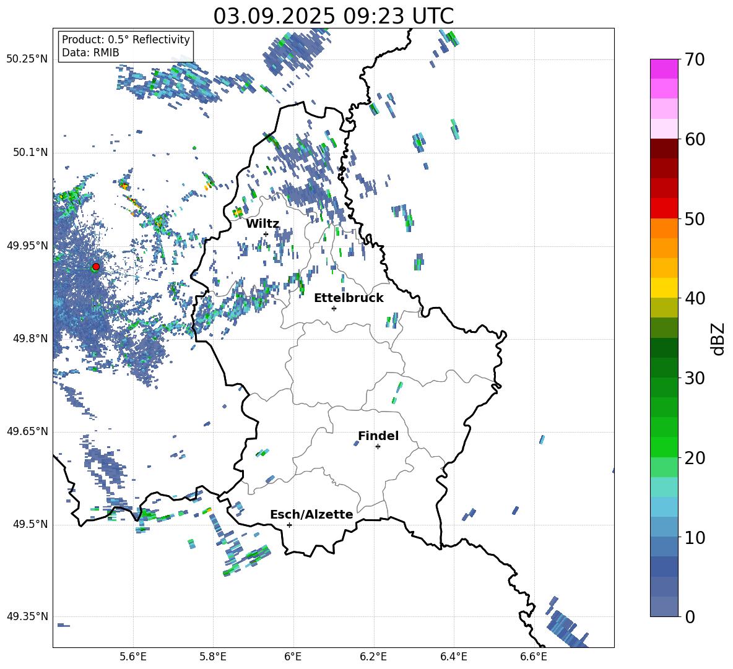Click the 49.95°N latitude label

(x=27, y=246)
